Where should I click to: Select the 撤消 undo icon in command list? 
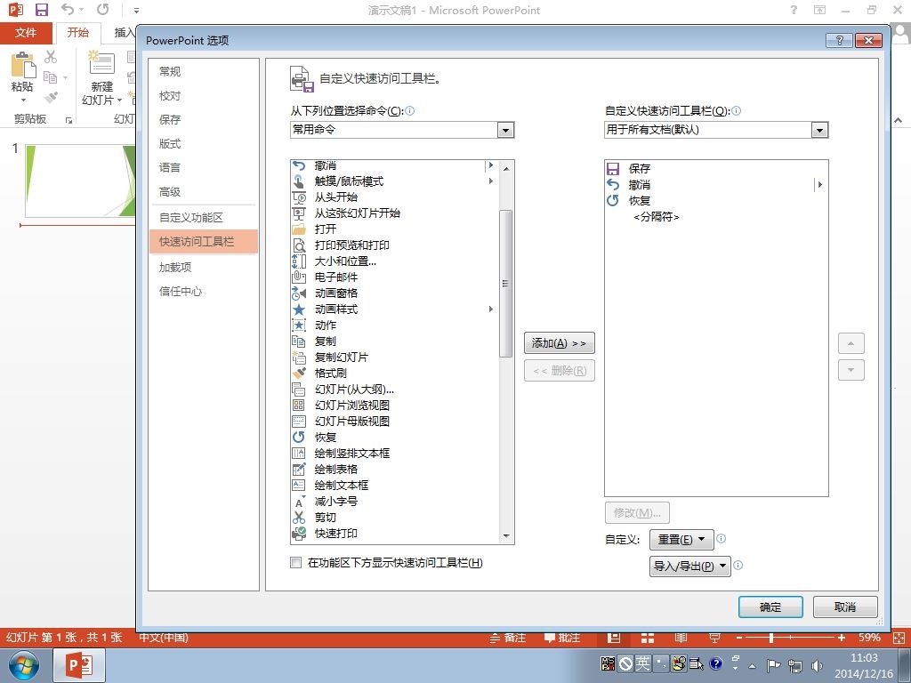point(299,166)
